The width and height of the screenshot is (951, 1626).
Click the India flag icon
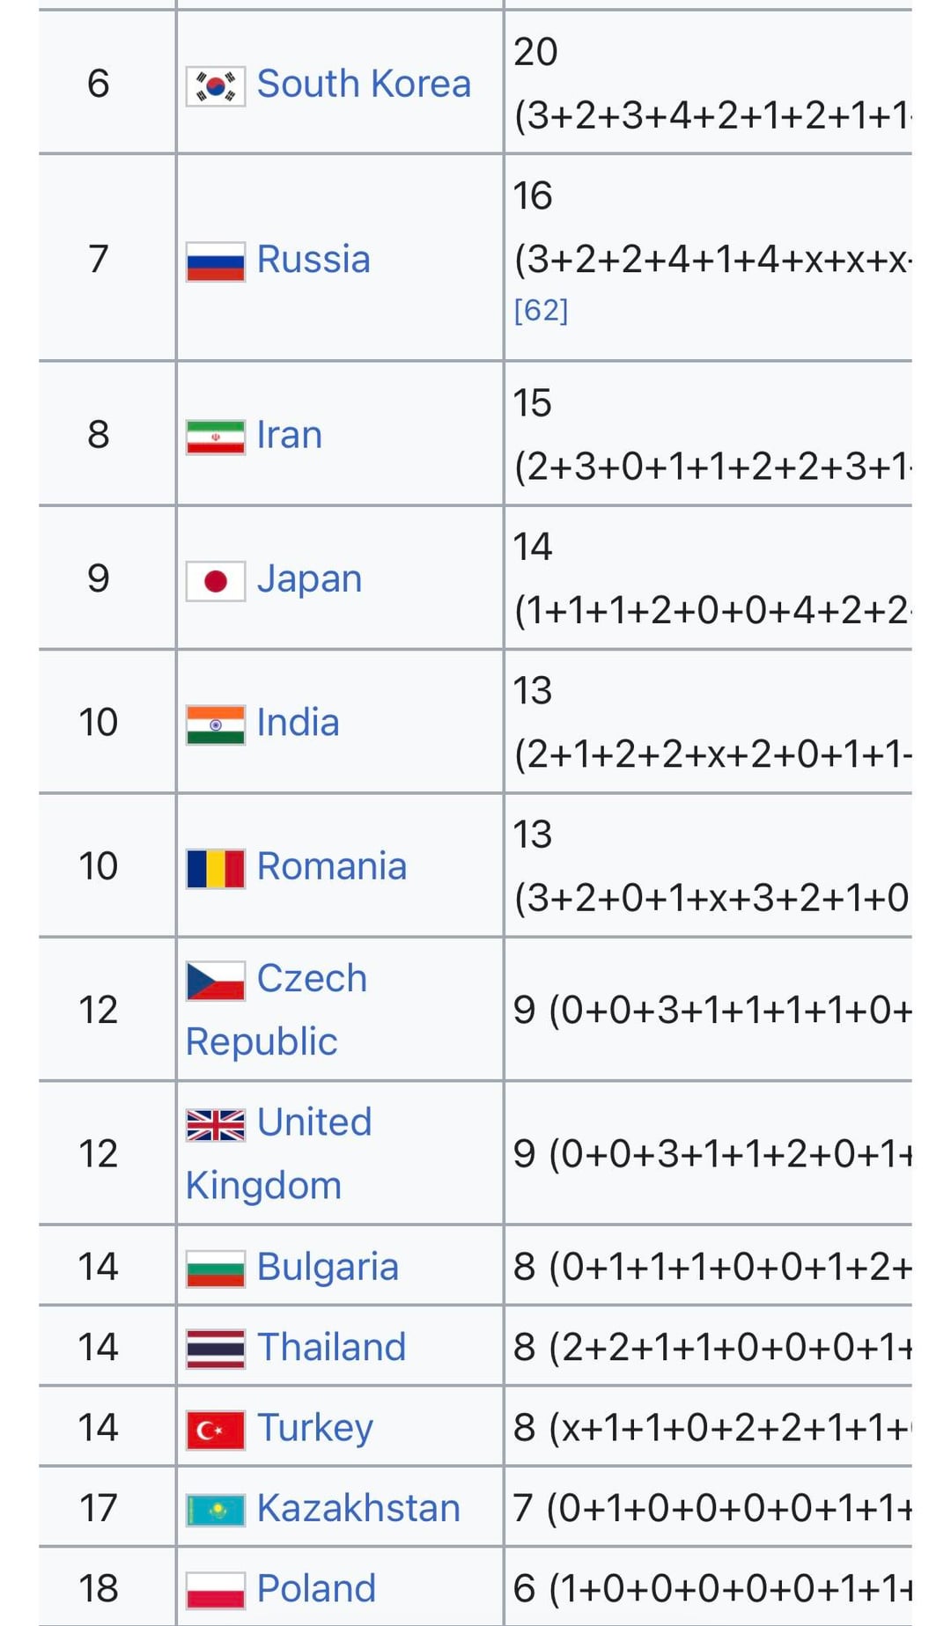point(215,725)
